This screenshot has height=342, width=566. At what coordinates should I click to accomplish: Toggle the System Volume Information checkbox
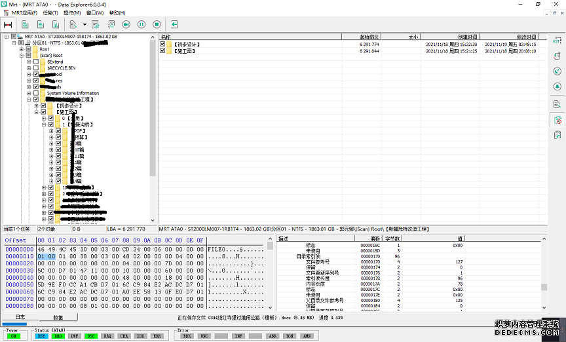[36, 93]
